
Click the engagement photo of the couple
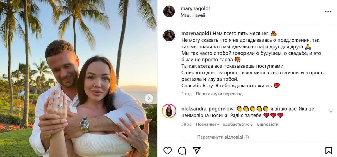click(79, 78)
